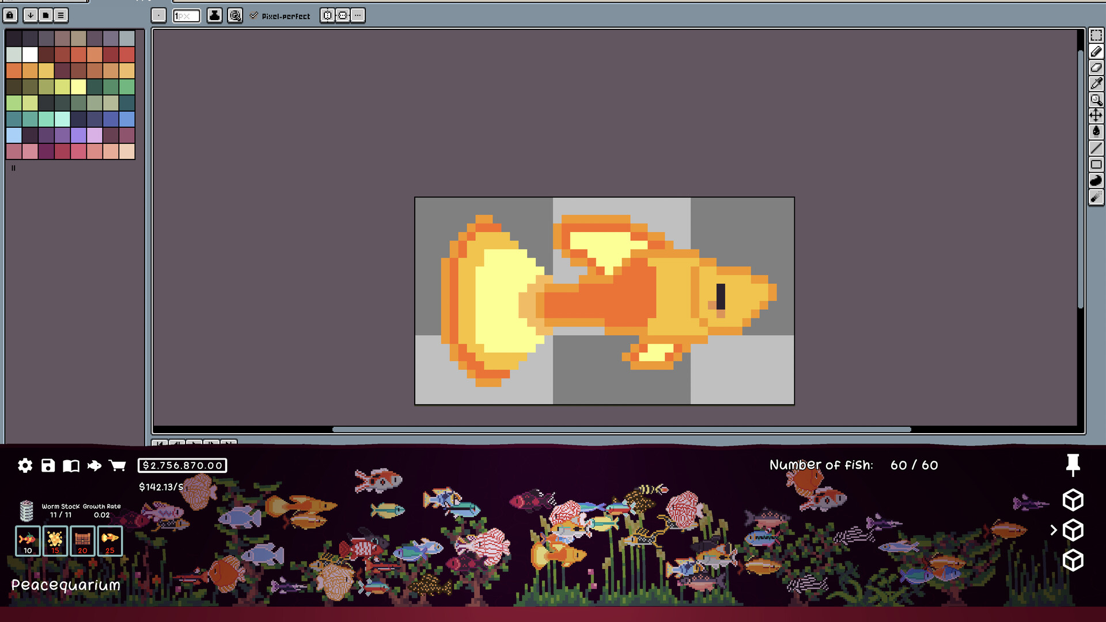Click the Growth Rate 0.02 value

point(101,515)
